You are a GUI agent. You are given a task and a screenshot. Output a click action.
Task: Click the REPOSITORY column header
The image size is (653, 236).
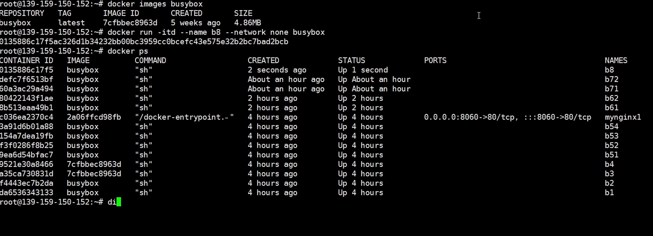point(22,13)
